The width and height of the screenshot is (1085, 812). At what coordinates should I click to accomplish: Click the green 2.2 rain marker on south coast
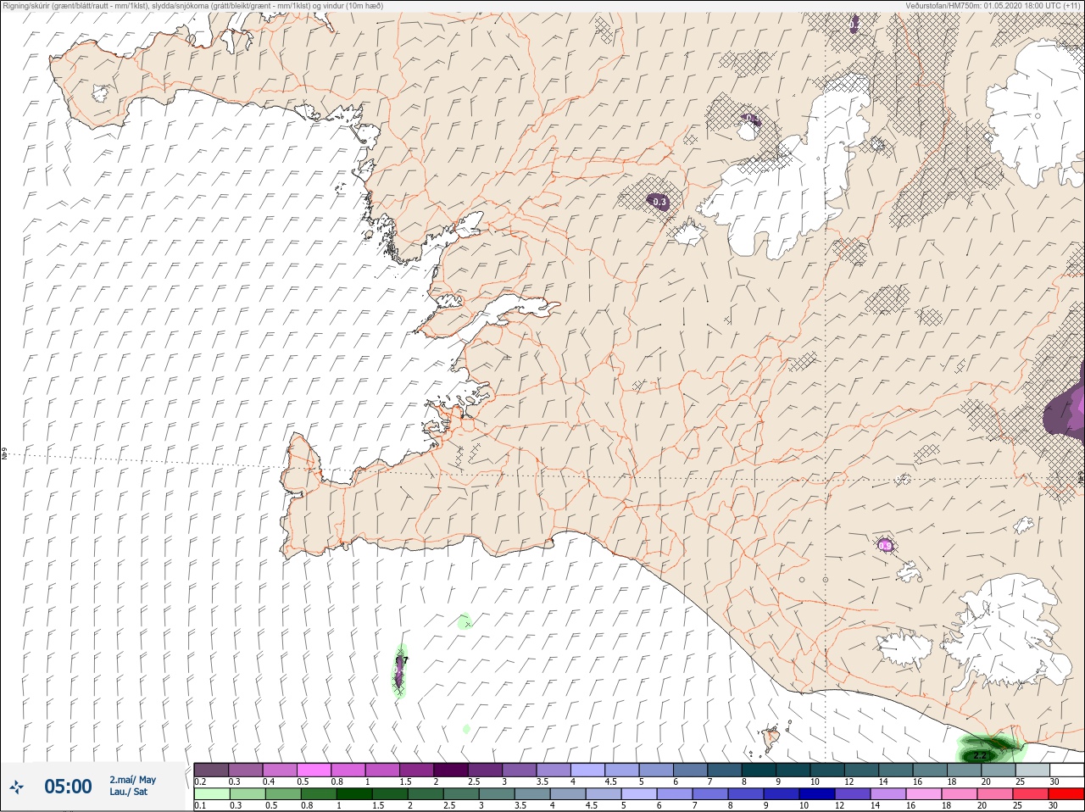[x=981, y=754]
